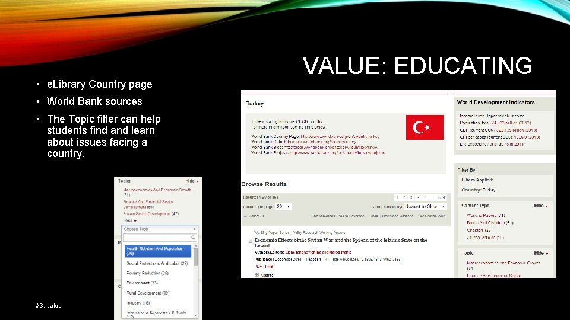
Task: Click the Life expectancy at birth indicator
Action: (492, 145)
